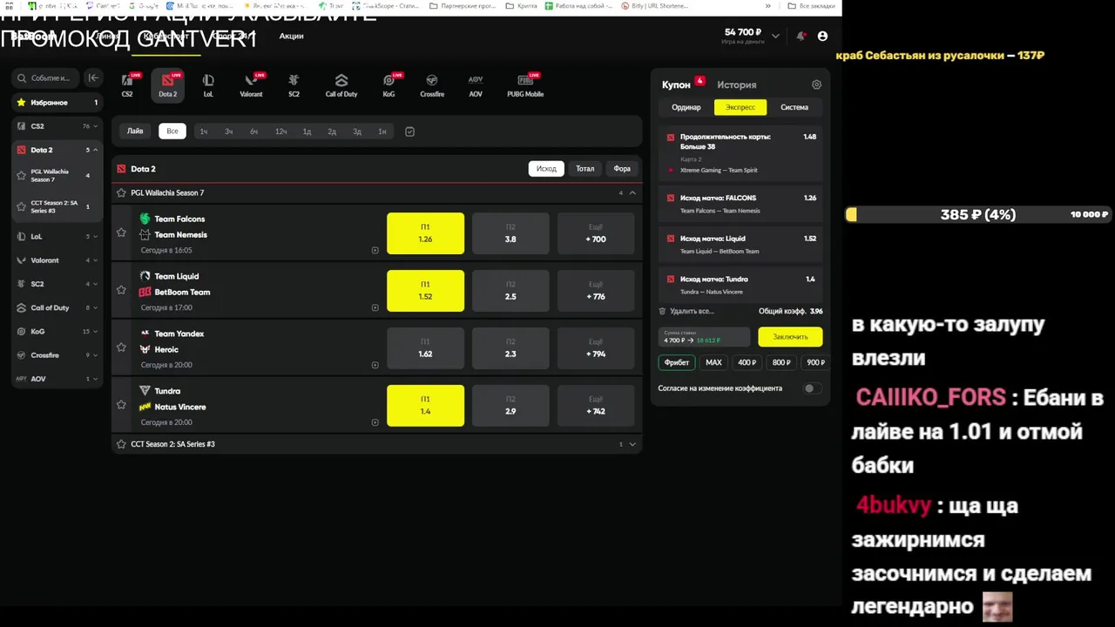Pick the 400 ₽ quick stake
The width and height of the screenshot is (1115, 627).
click(x=747, y=362)
